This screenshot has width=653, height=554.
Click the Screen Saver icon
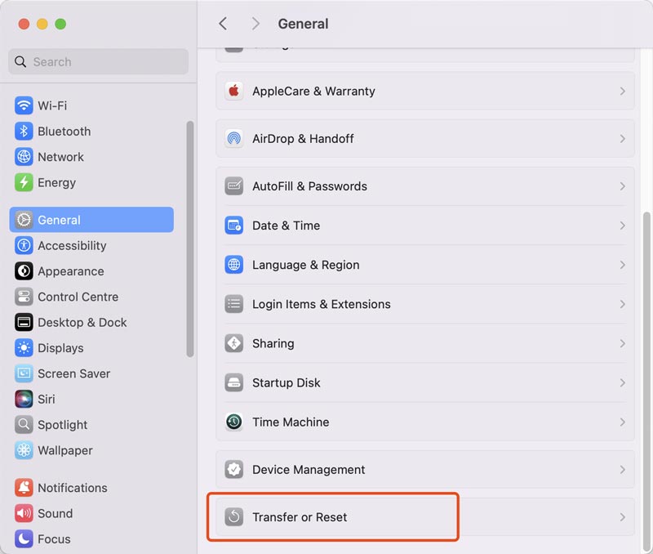[x=24, y=373]
